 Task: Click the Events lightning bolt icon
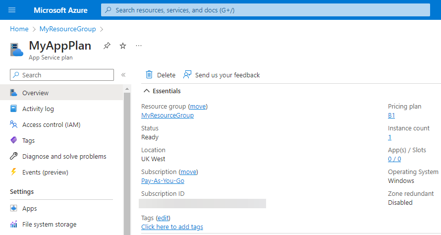click(13, 172)
